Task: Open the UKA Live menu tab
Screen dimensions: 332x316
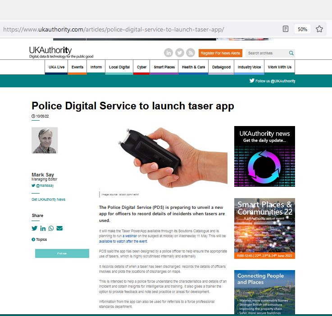Action: [x=56, y=67]
